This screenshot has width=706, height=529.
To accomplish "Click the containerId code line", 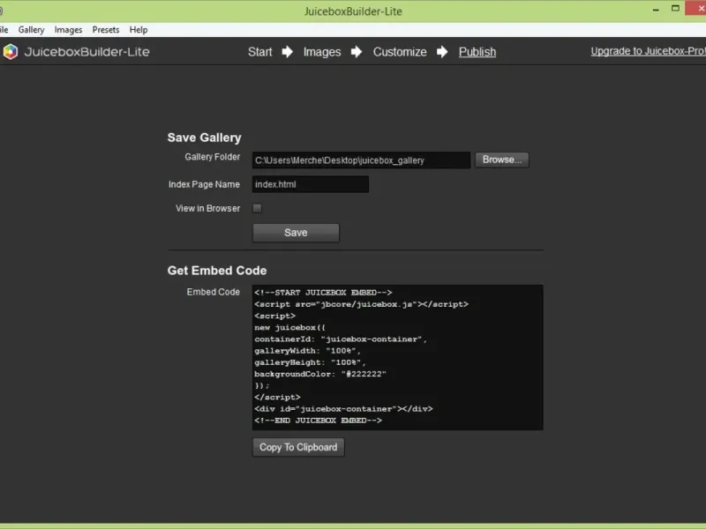I will pos(341,339).
